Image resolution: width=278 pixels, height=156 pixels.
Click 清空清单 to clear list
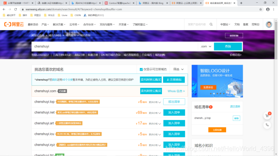click(235, 107)
